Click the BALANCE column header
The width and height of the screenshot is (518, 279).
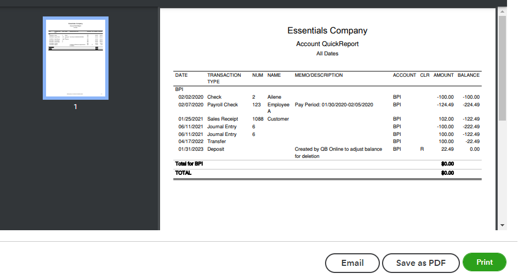(x=469, y=75)
